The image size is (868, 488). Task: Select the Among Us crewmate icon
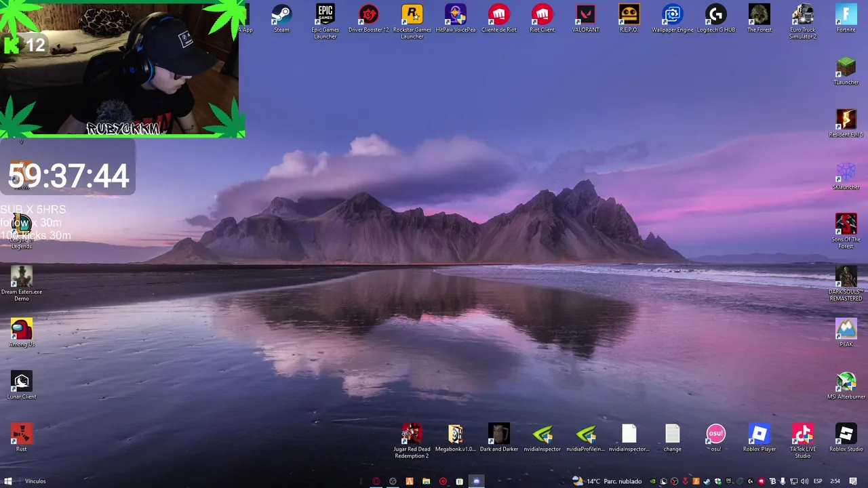(x=22, y=332)
